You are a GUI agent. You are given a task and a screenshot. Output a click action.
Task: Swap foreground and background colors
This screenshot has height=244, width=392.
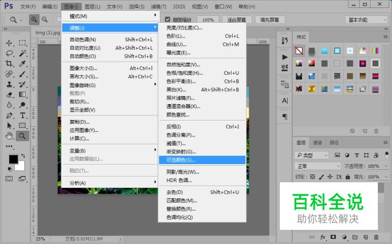coord(23,156)
